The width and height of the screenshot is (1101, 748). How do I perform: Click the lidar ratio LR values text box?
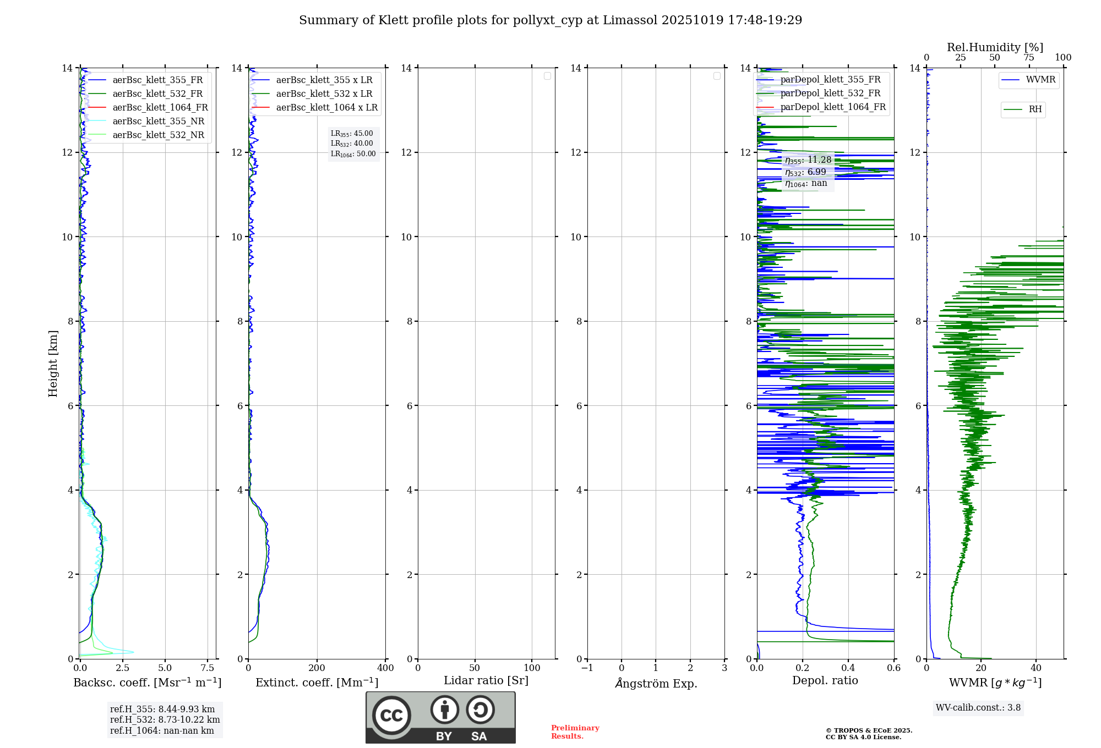coord(353,144)
